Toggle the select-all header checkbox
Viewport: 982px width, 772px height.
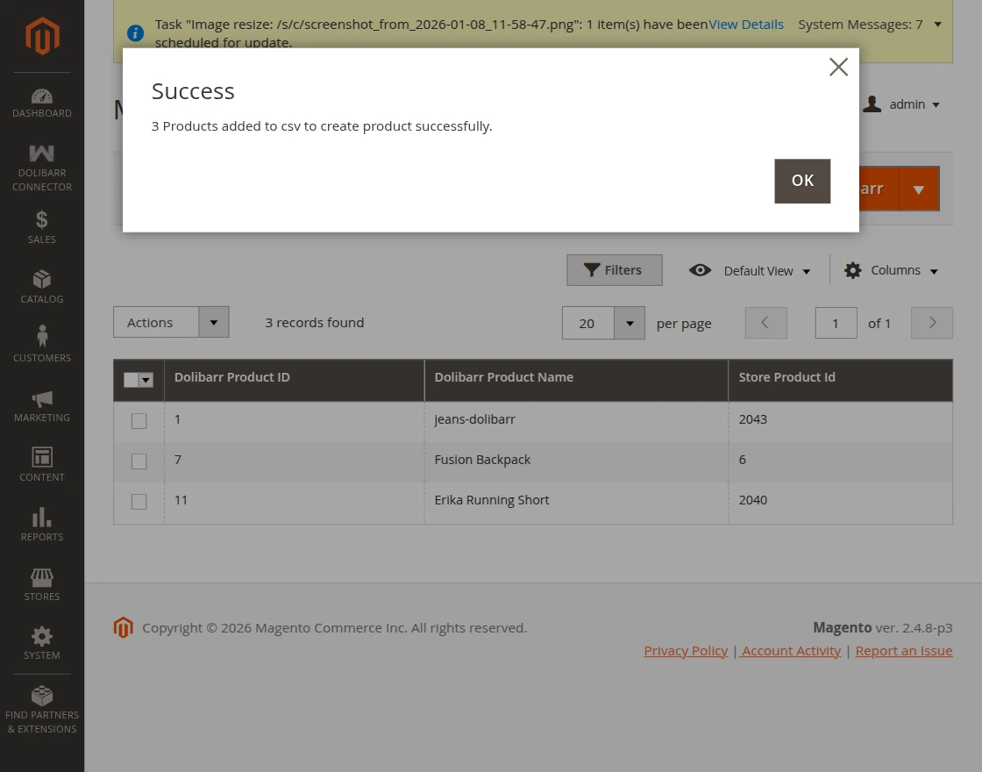click(131, 380)
